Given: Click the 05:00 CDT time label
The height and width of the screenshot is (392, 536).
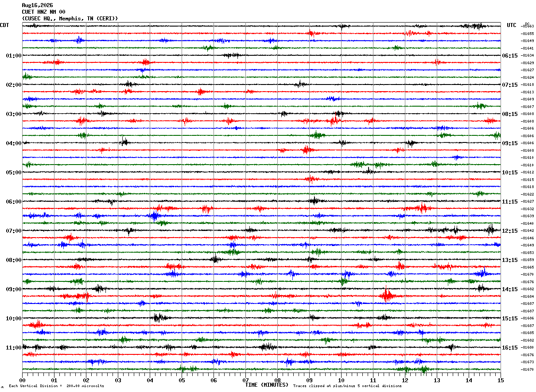Looking at the screenshot, I should coord(14,173).
